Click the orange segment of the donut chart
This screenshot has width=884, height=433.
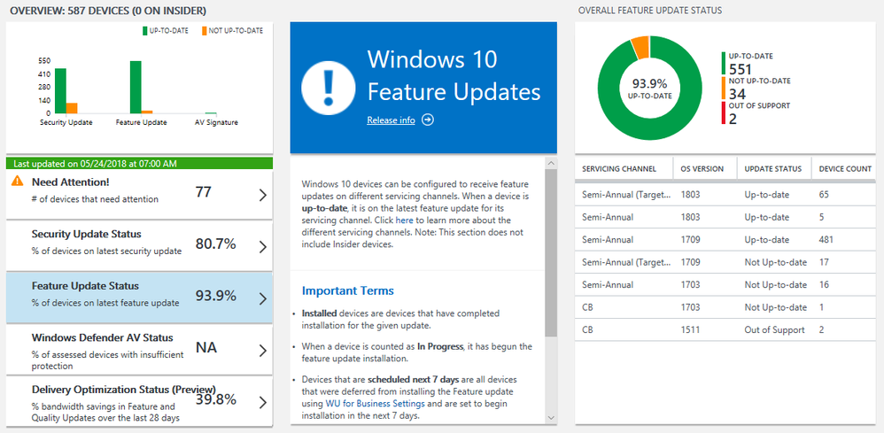pyautogui.click(x=640, y=47)
